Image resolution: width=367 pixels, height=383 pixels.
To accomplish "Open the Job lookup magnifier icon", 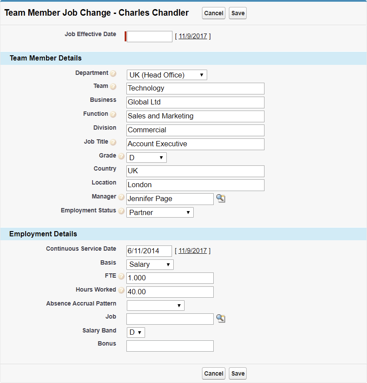I will coord(221,319).
